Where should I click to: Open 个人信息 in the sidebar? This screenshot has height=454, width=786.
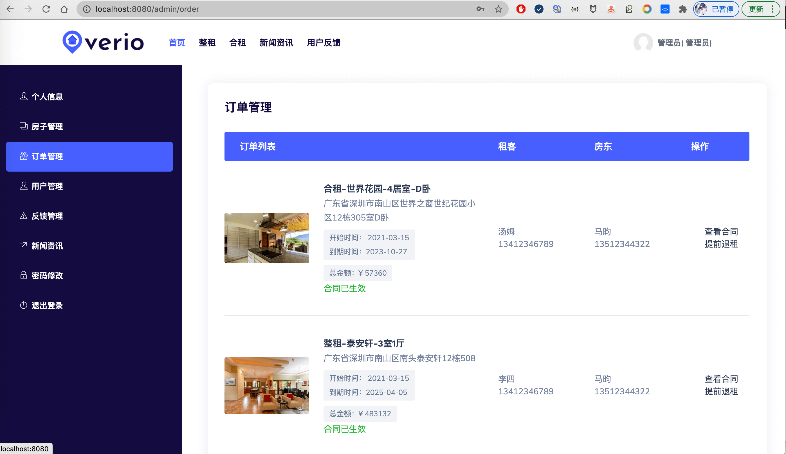[47, 97]
